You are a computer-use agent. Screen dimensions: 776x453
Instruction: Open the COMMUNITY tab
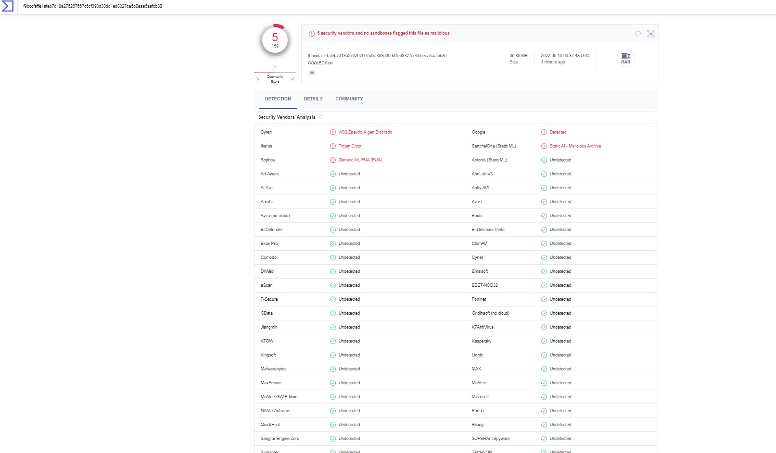349,99
